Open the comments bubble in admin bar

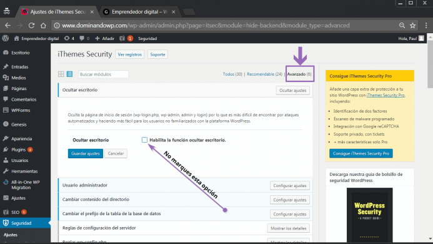(x=84, y=38)
